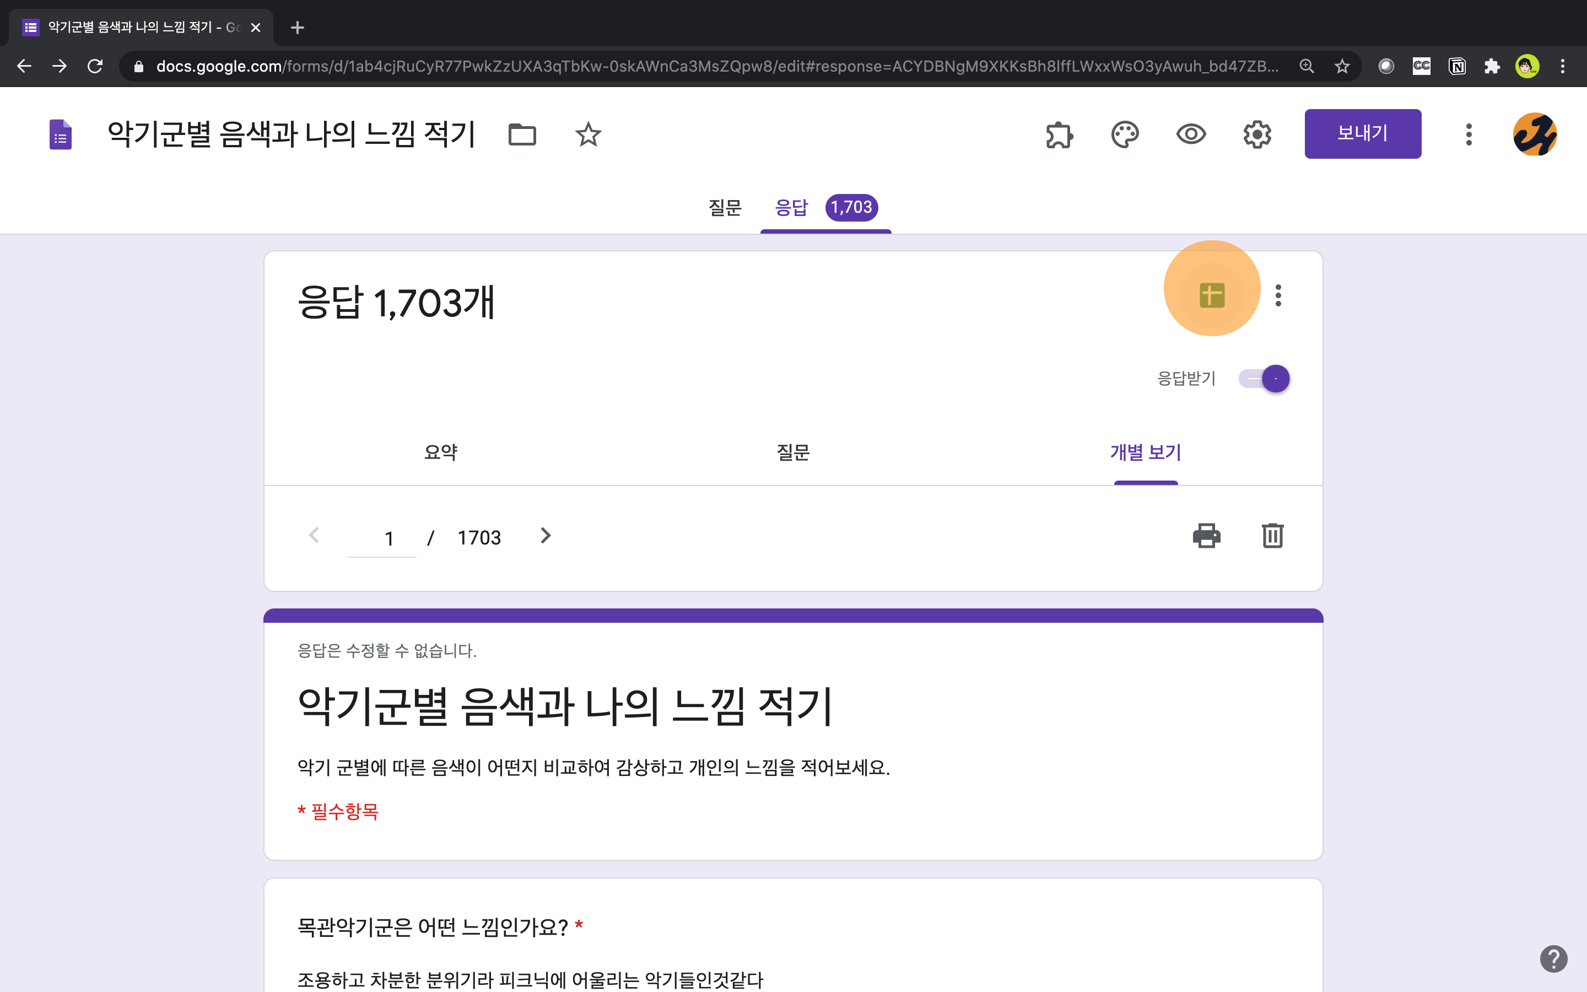Open the help question mark button
Screen dimensions: 1587x992
point(1553,958)
